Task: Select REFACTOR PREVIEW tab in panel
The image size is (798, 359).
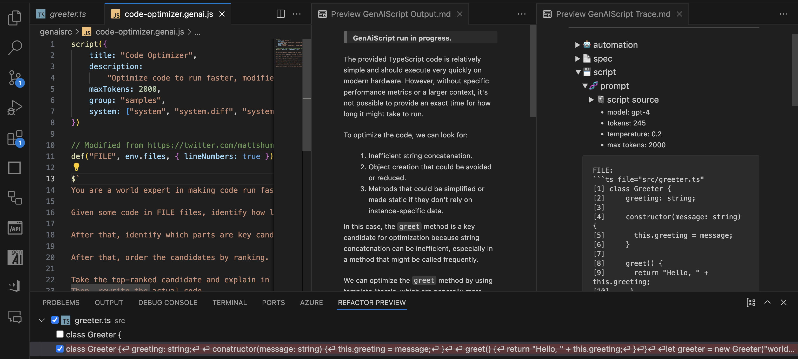Action: pos(372,302)
